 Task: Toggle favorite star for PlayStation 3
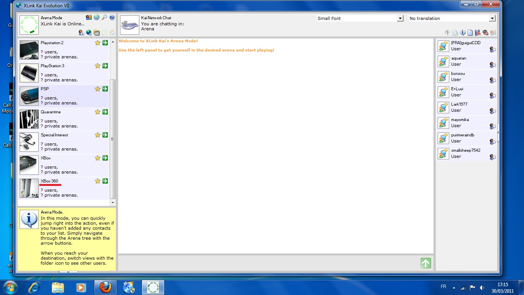click(97, 66)
